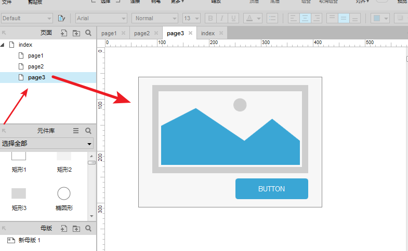Toggle bold formatting button
This screenshot has height=251, width=408.
[210, 18]
